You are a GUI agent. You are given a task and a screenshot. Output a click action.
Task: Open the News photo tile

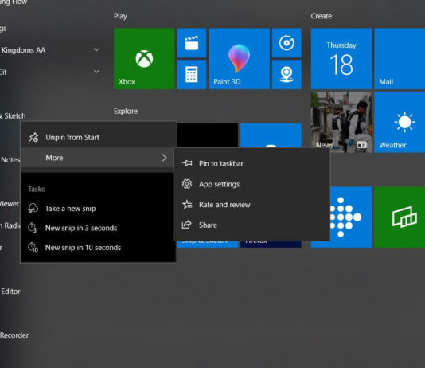click(x=341, y=122)
